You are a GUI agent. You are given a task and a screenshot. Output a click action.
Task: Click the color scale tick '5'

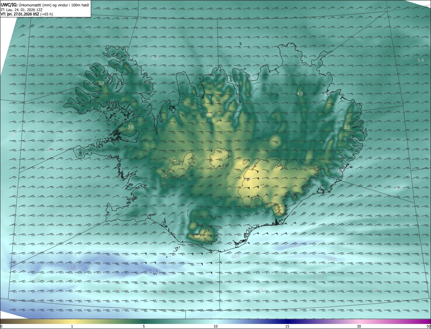[x=144, y=326]
